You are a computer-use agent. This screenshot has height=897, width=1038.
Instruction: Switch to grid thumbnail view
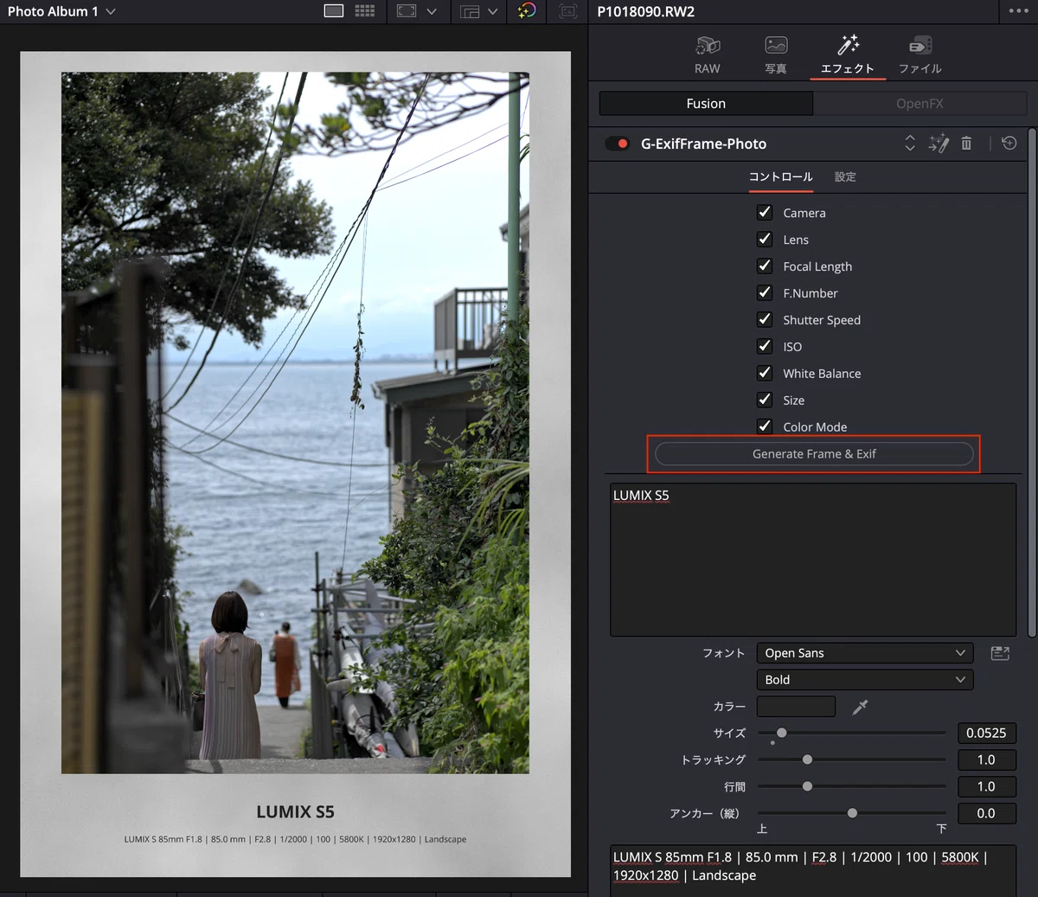pos(365,11)
